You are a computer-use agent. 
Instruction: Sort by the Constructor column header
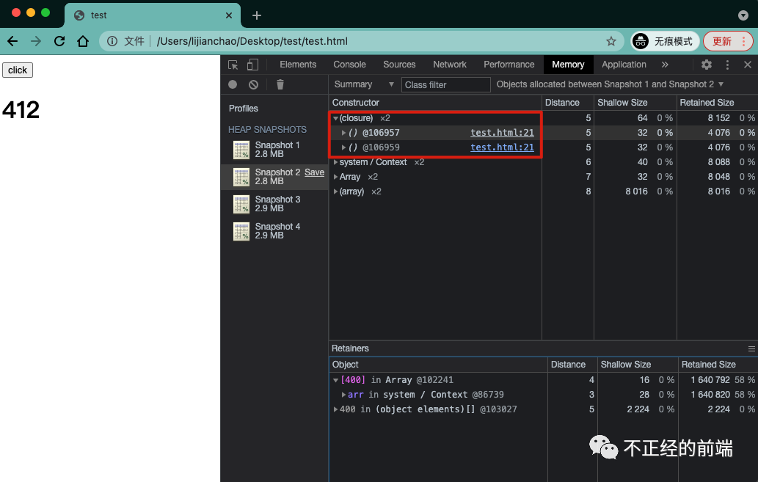coord(435,103)
